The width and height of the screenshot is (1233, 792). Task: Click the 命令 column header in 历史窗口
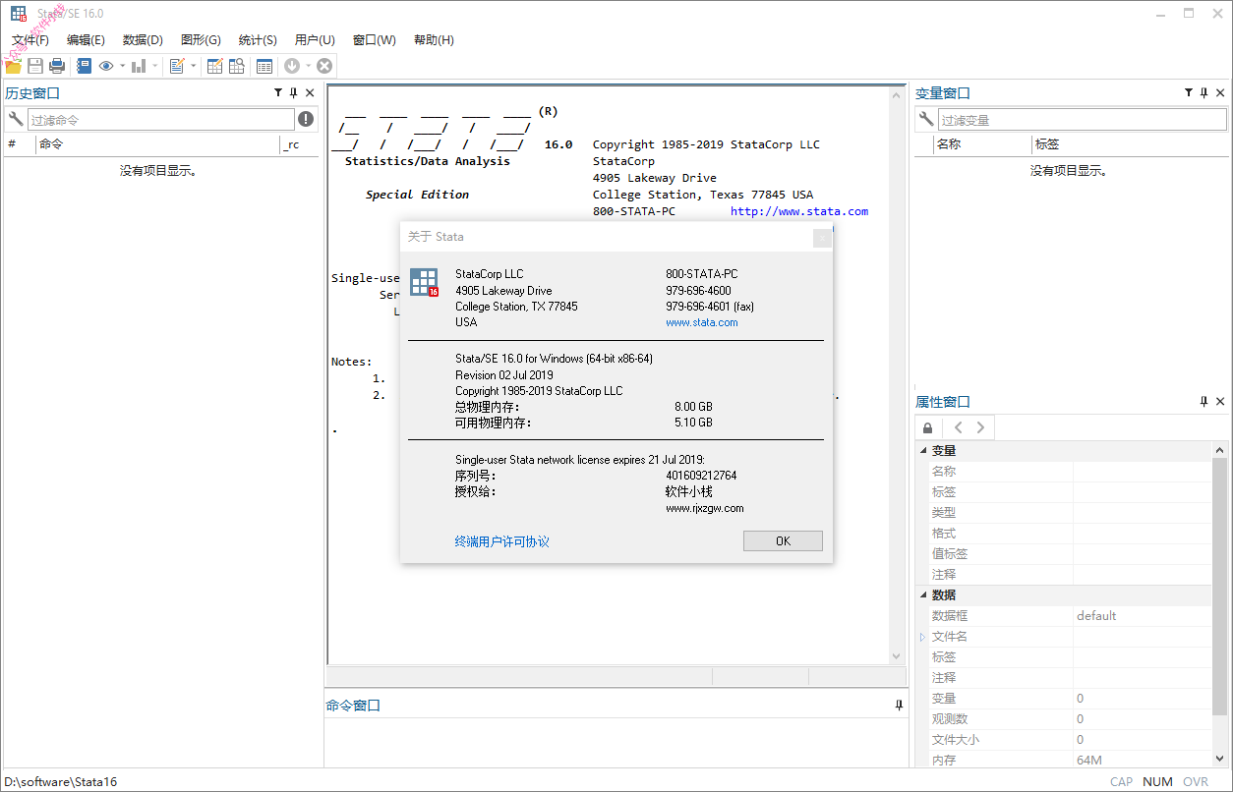click(157, 144)
